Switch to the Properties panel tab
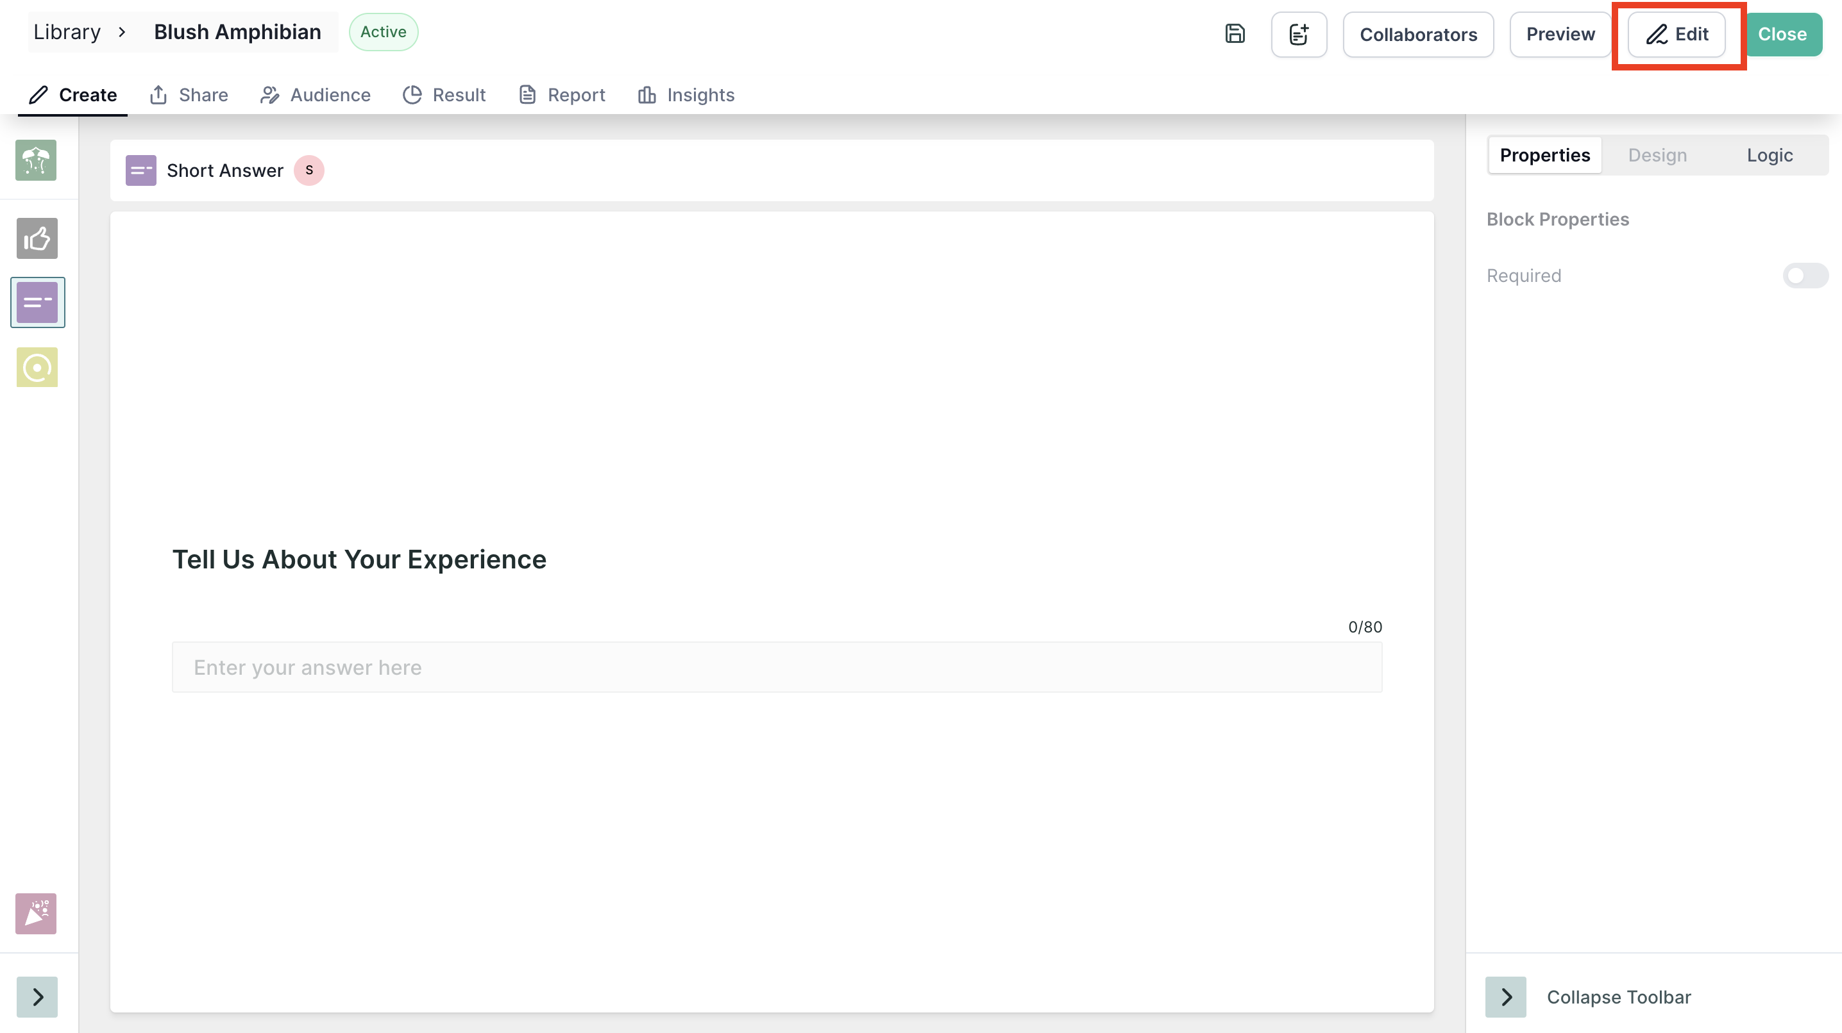 [x=1544, y=155]
